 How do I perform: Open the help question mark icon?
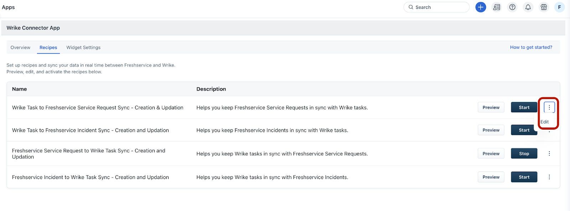pos(512,7)
